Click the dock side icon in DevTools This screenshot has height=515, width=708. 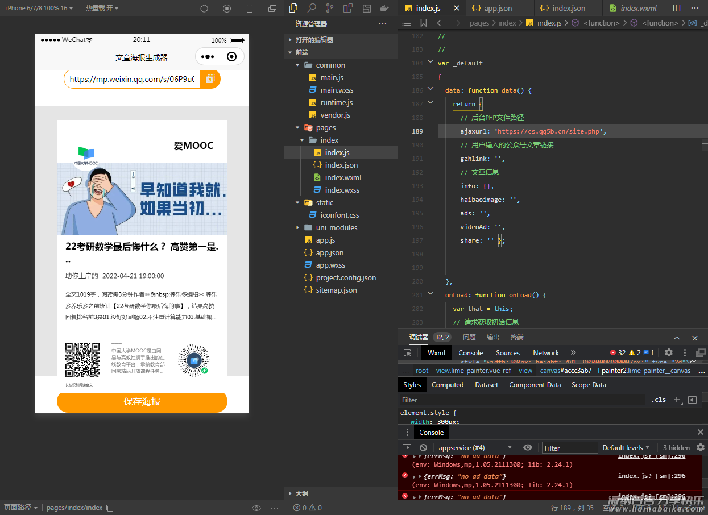pyautogui.click(x=701, y=352)
